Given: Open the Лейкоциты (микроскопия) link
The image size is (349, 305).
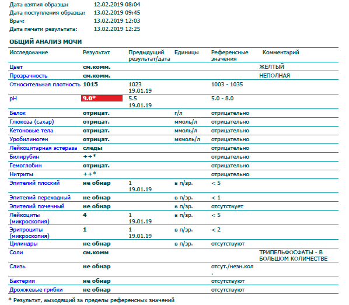Looking at the screenshot, I should point(29,218).
